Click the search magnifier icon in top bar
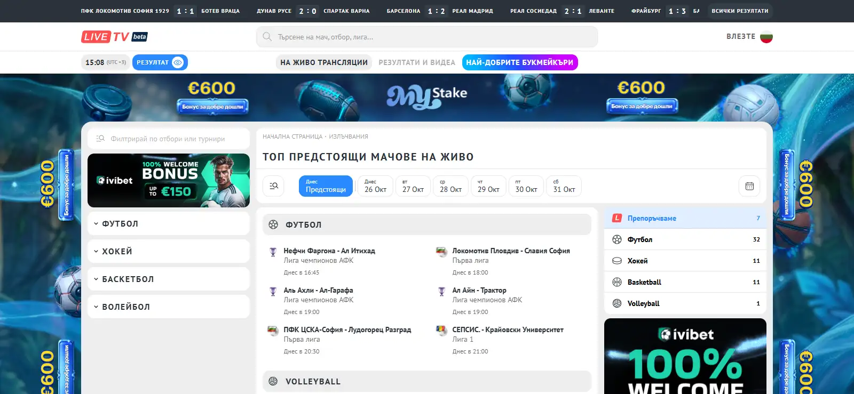The height and width of the screenshot is (394, 854). pyautogui.click(x=267, y=37)
